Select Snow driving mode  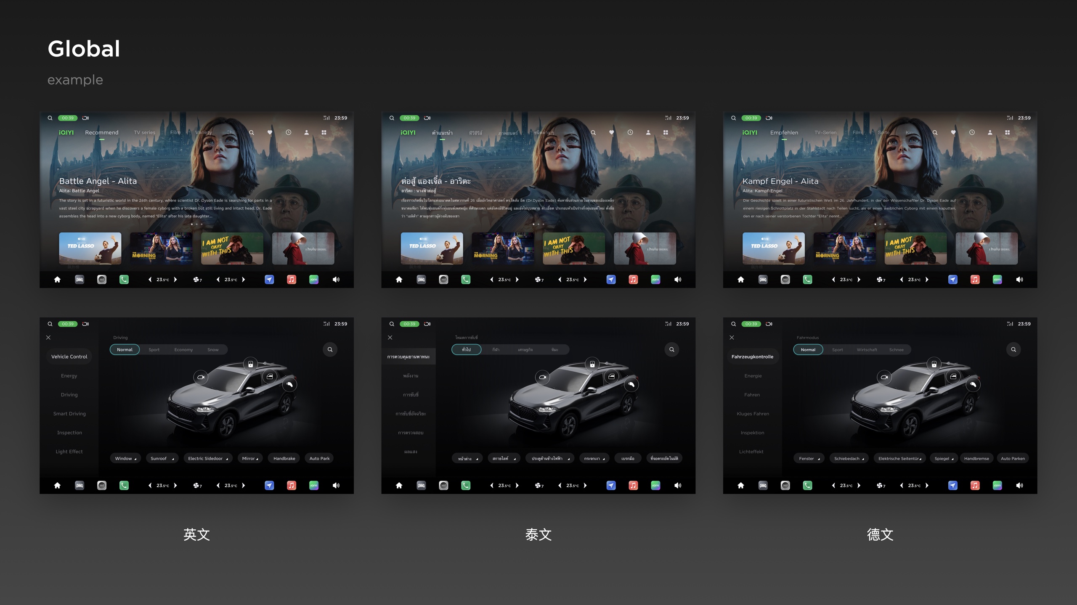pos(213,350)
